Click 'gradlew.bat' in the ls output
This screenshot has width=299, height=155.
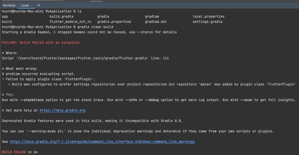click(156, 22)
